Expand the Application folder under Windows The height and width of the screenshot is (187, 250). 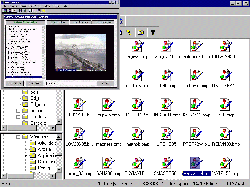click(x=26, y=155)
